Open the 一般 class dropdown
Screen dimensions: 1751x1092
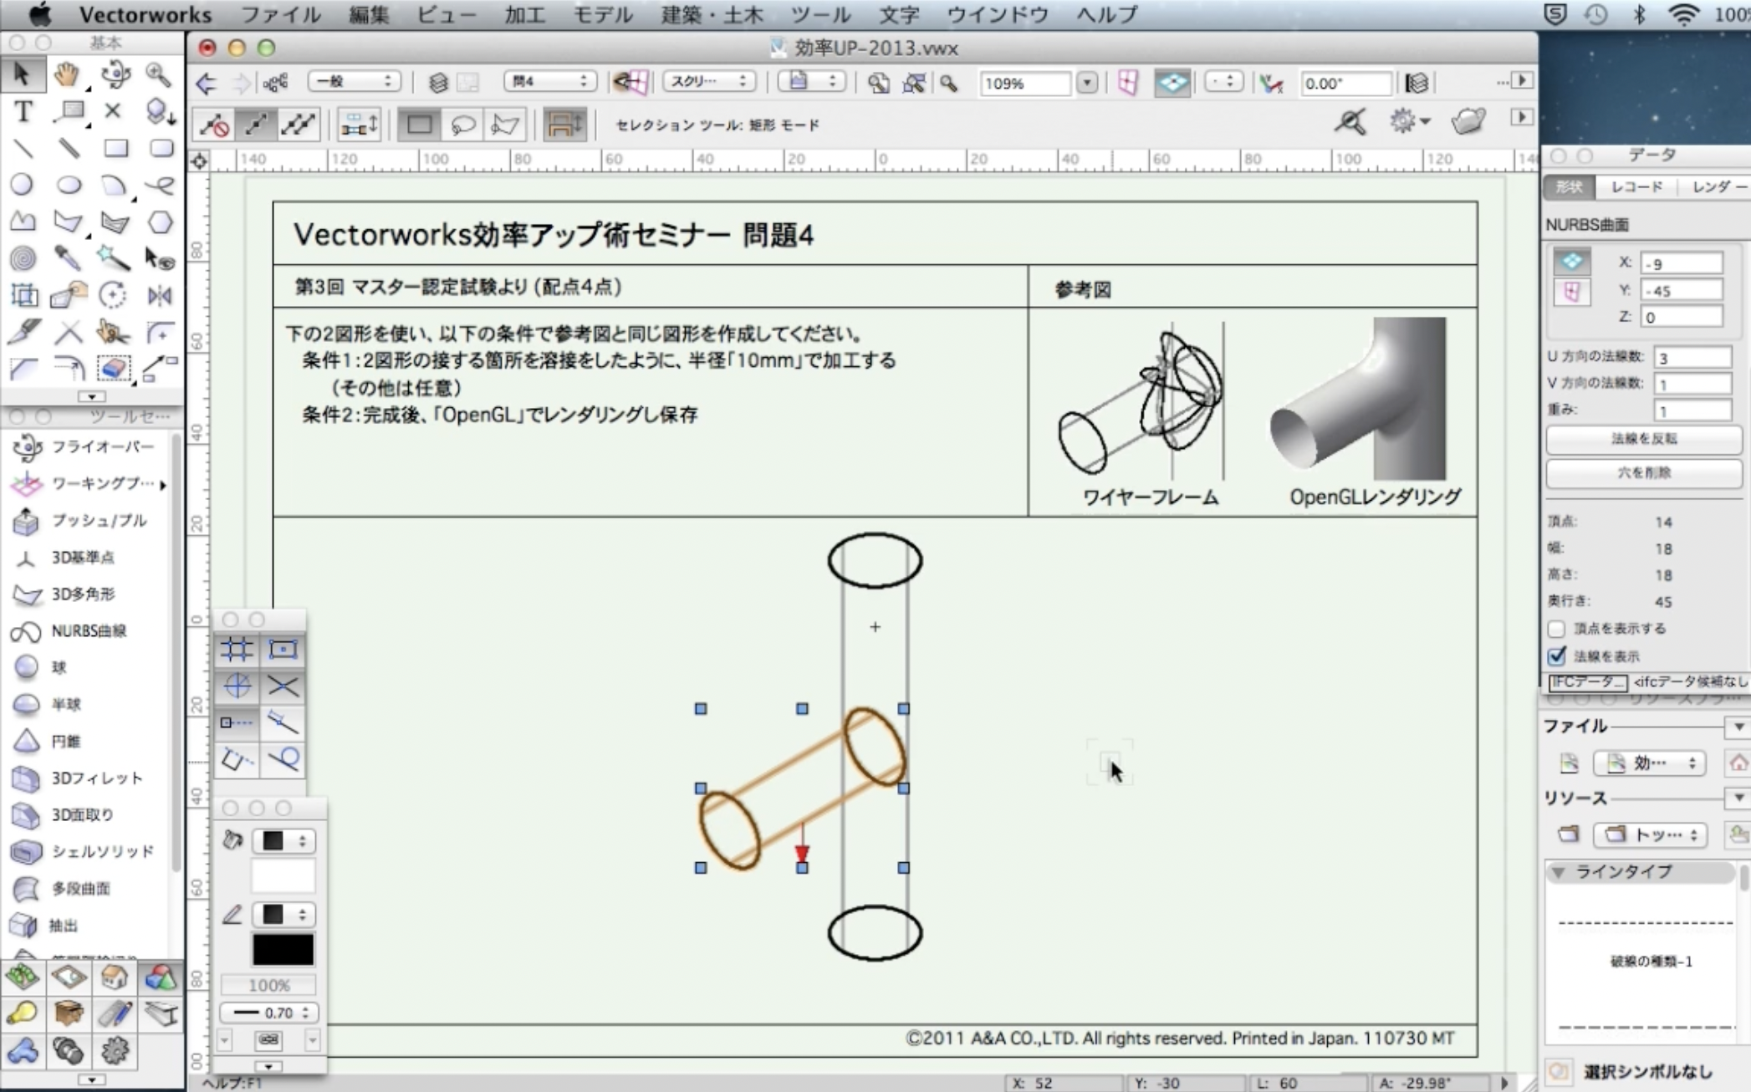354,81
